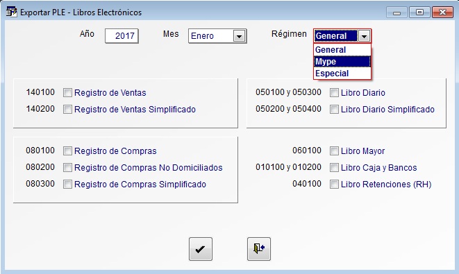Close the Exportar PLE window
Viewport: 459px width, 274px height.
[x=442, y=12]
